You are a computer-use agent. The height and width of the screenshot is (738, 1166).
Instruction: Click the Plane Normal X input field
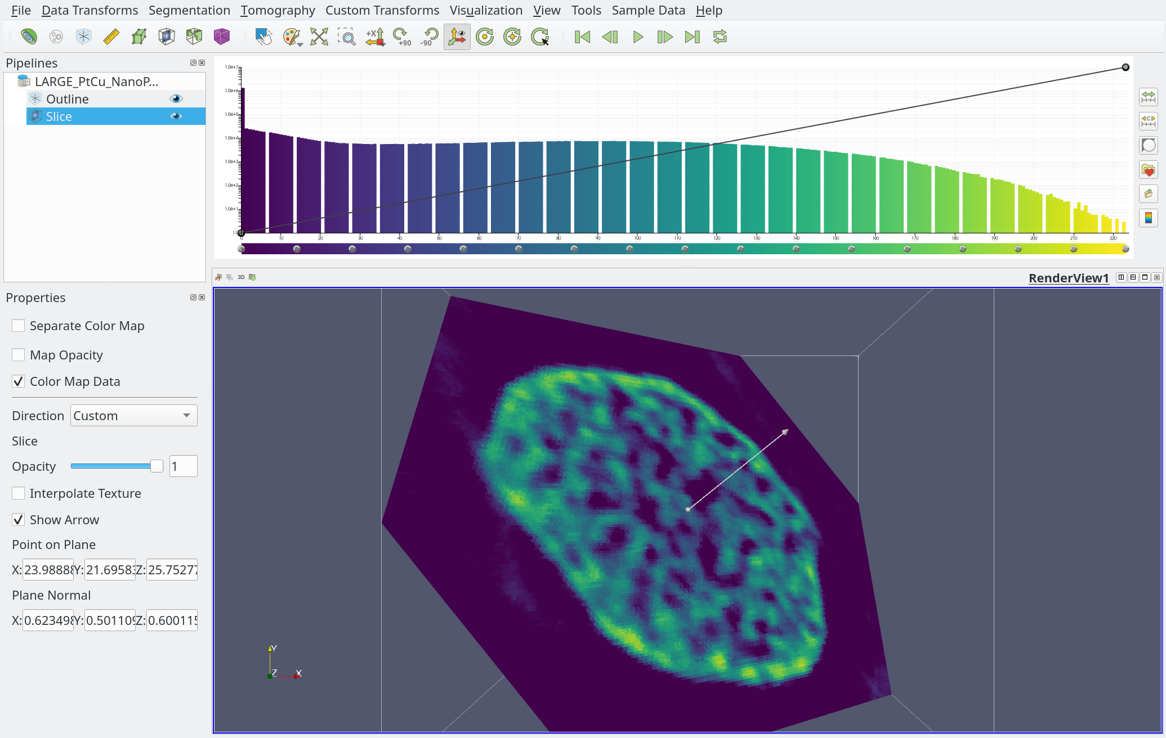coord(48,620)
